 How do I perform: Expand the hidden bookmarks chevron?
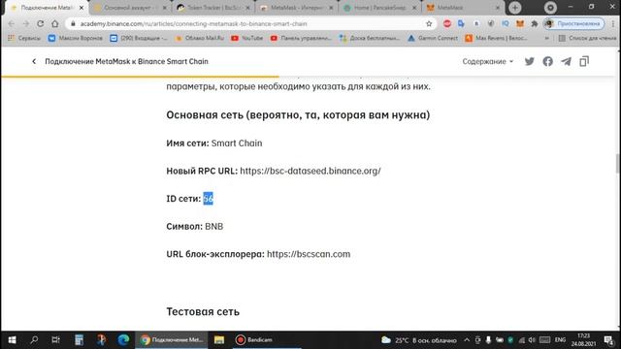pos(547,38)
